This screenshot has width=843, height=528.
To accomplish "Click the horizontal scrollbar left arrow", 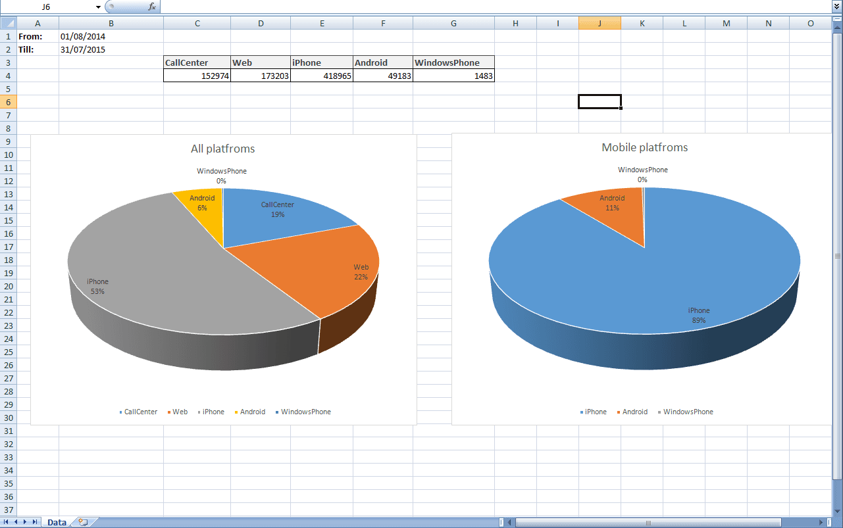I will click(x=510, y=522).
